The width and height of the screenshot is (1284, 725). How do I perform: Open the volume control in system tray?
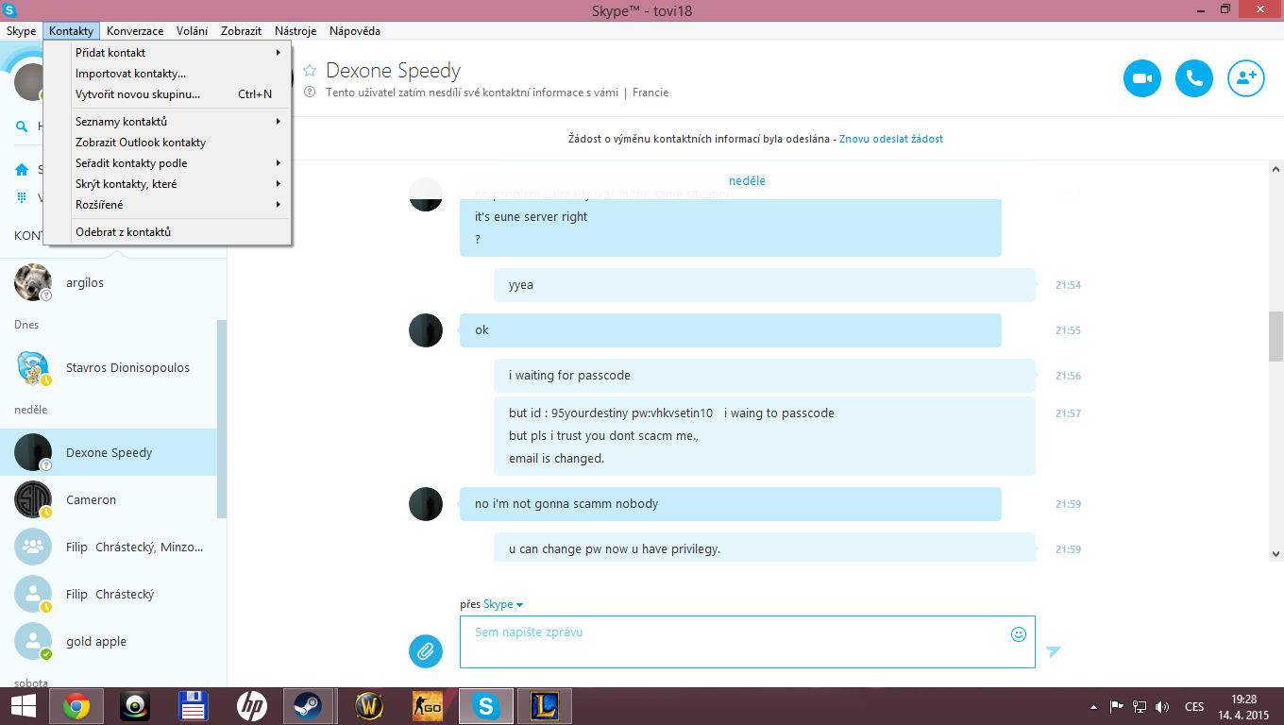pos(1162,707)
